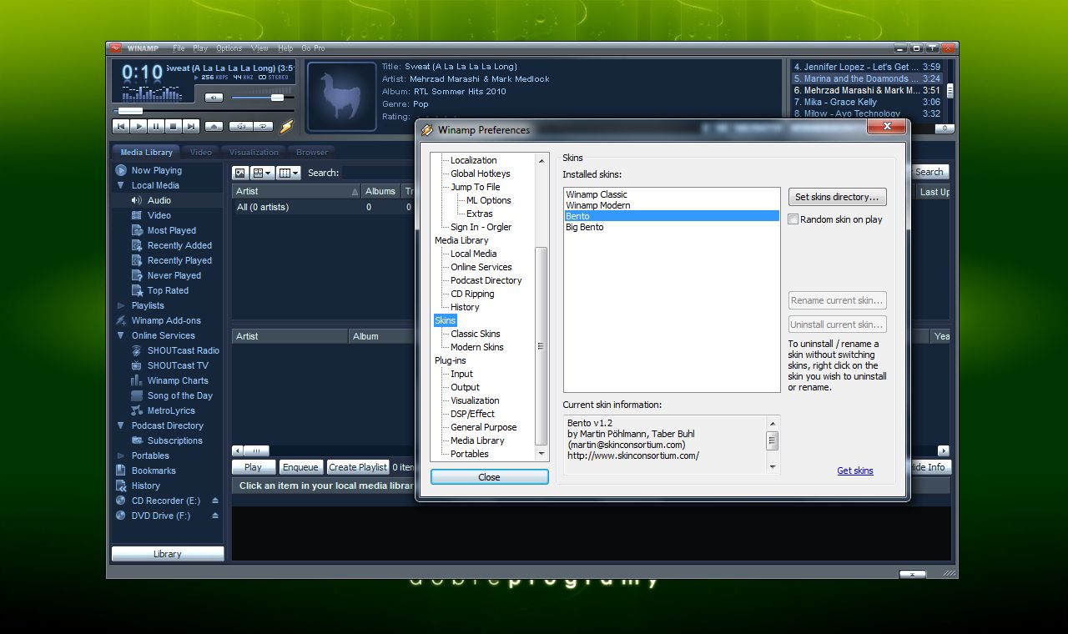
Task: Click Set skins directory button
Action: (x=837, y=197)
